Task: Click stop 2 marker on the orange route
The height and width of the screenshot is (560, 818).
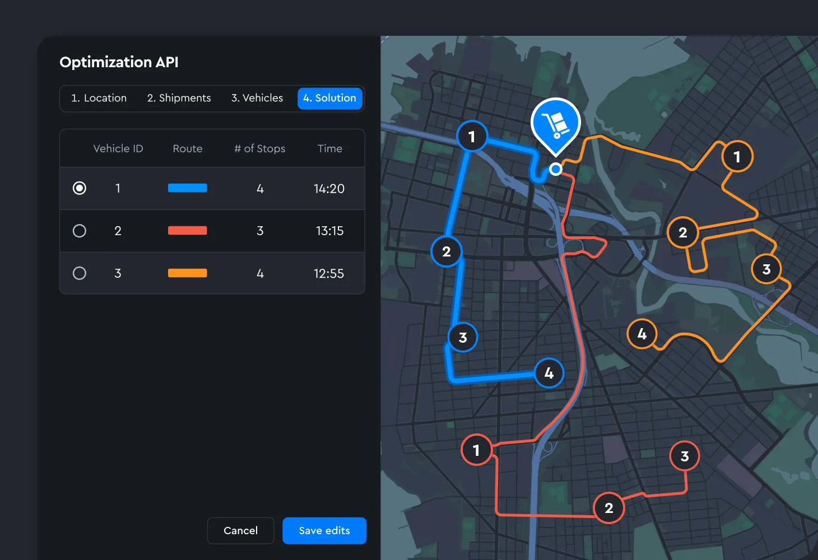Action: point(683,232)
